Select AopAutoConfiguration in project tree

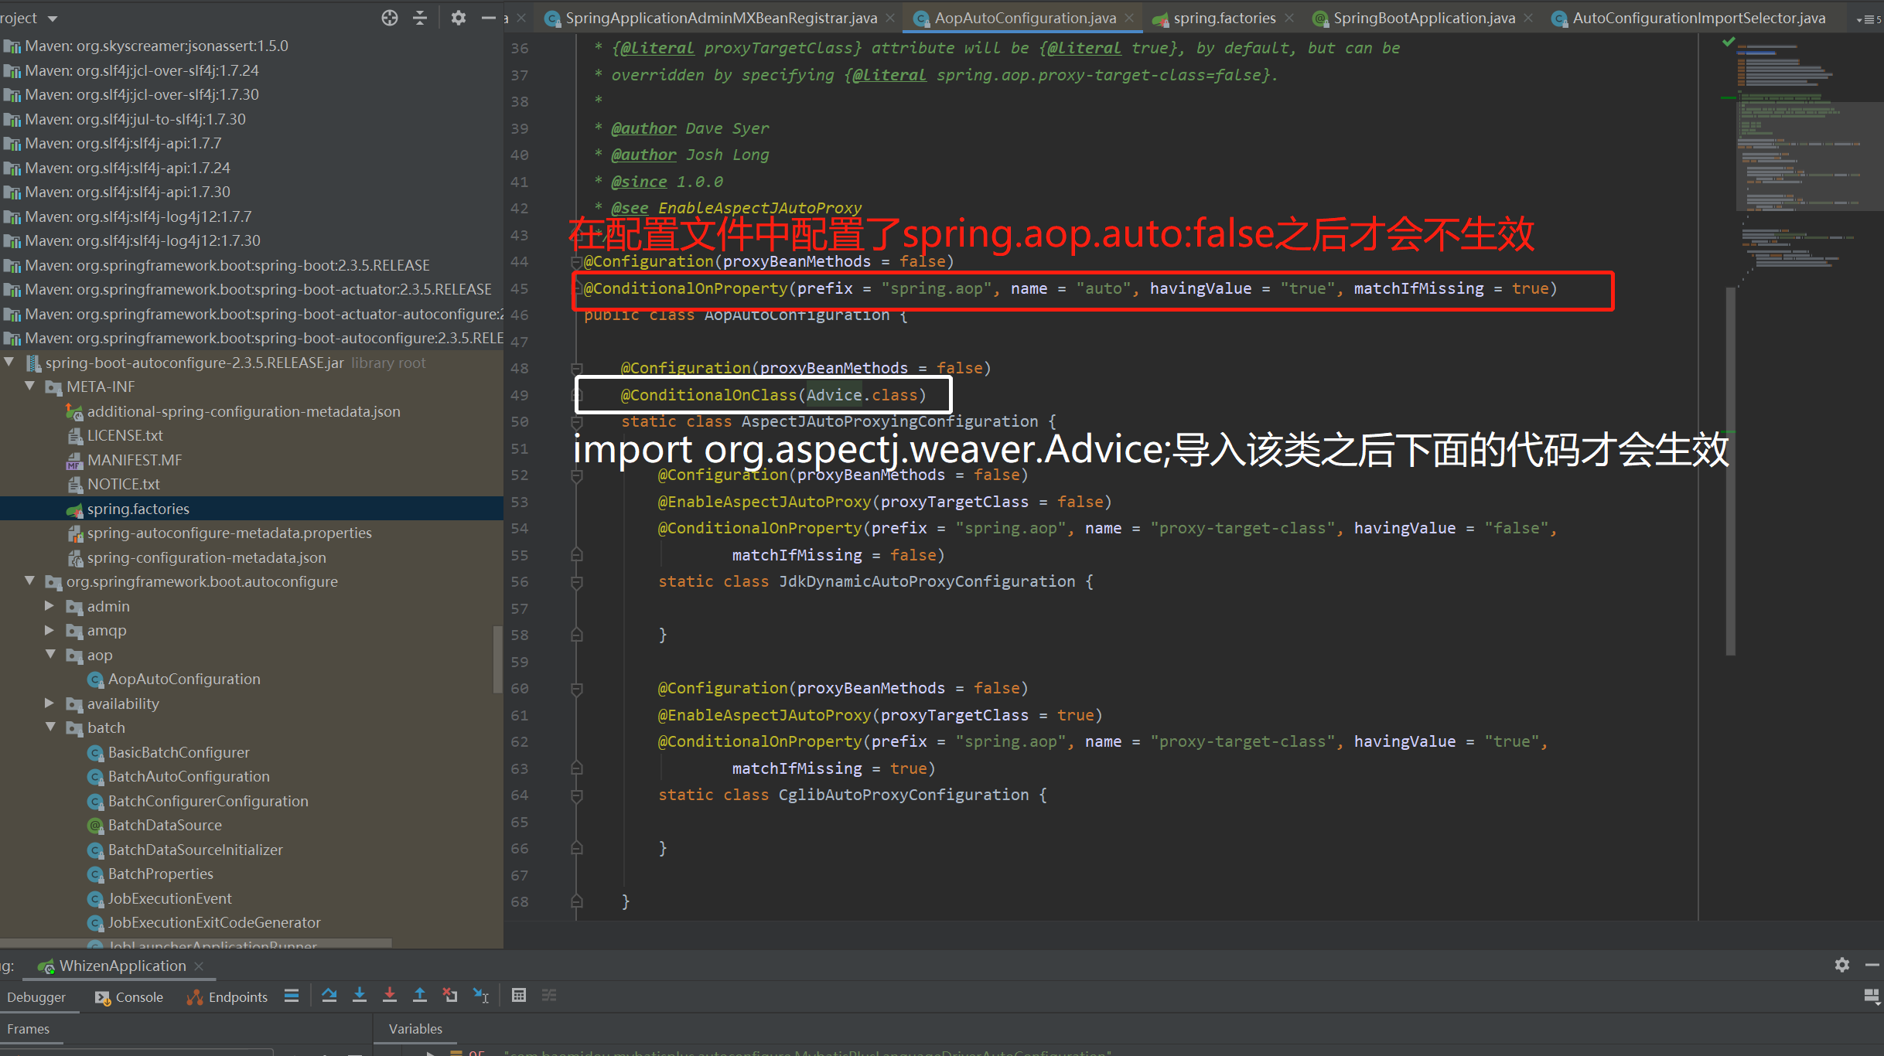coord(184,679)
